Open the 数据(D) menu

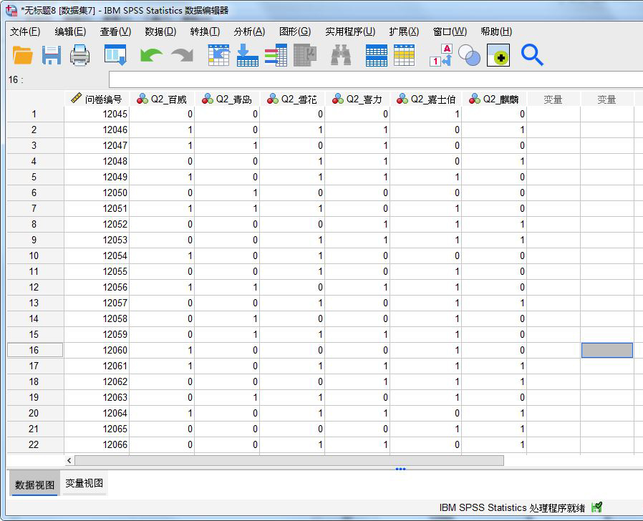coord(160,31)
